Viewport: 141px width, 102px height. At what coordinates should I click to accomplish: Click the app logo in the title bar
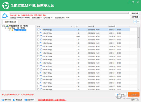pos(6,5)
